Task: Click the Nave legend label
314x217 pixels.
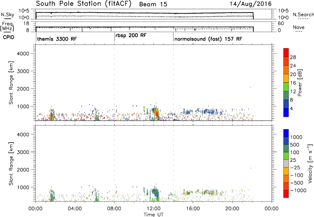Action: (298, 27)
